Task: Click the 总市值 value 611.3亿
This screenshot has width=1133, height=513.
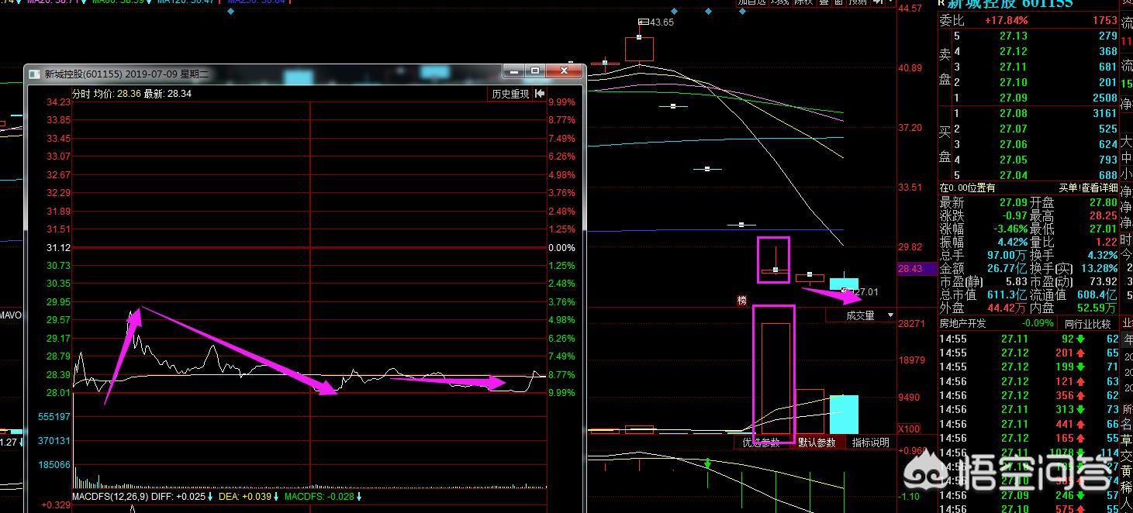Action: tap(1007, 294)
